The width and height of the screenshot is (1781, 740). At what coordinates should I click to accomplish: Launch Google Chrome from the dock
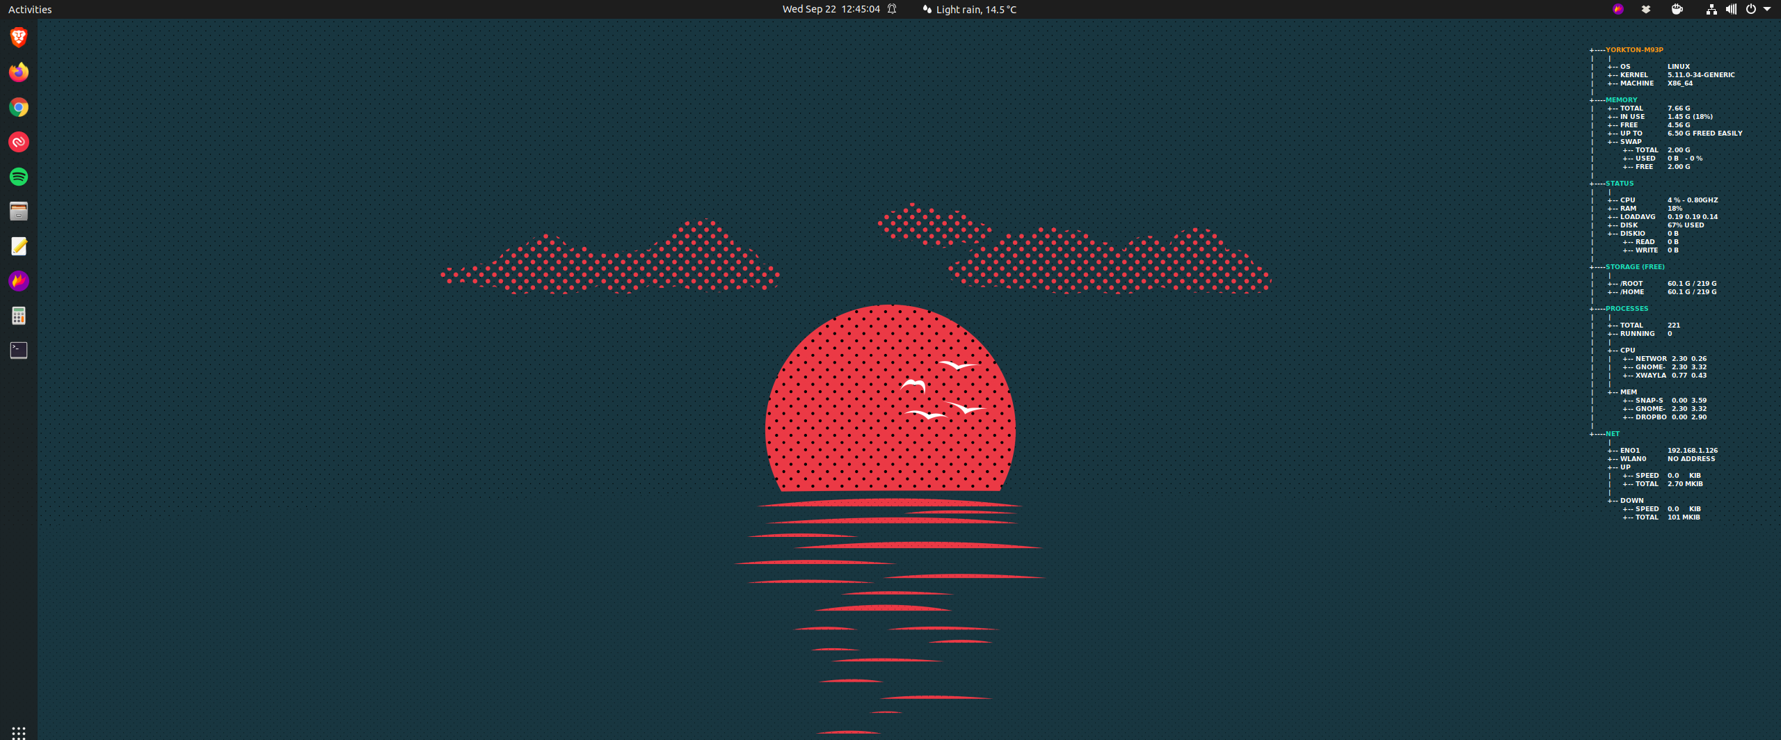pos(19,107)
